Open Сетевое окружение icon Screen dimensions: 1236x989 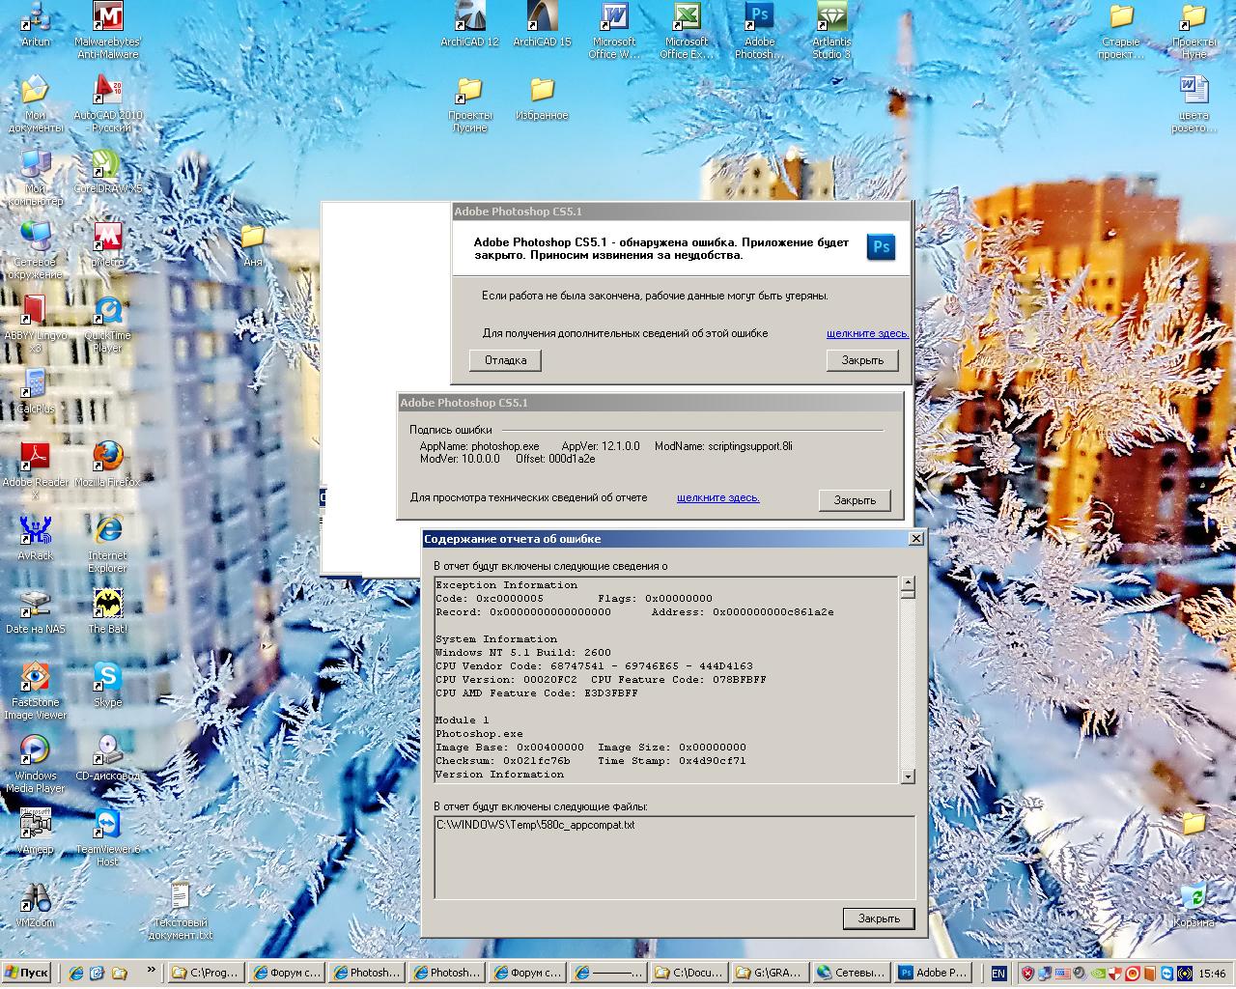tap(35, 250)
